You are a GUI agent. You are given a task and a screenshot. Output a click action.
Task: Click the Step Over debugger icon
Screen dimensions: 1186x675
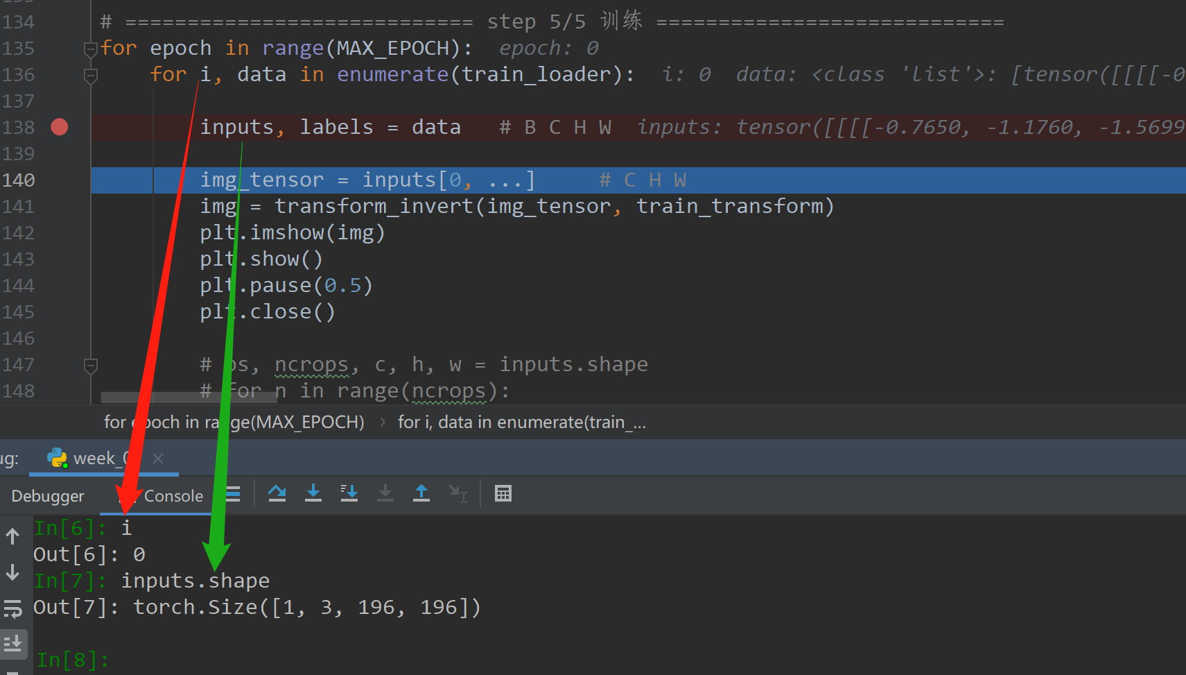(x=277, y=493)
